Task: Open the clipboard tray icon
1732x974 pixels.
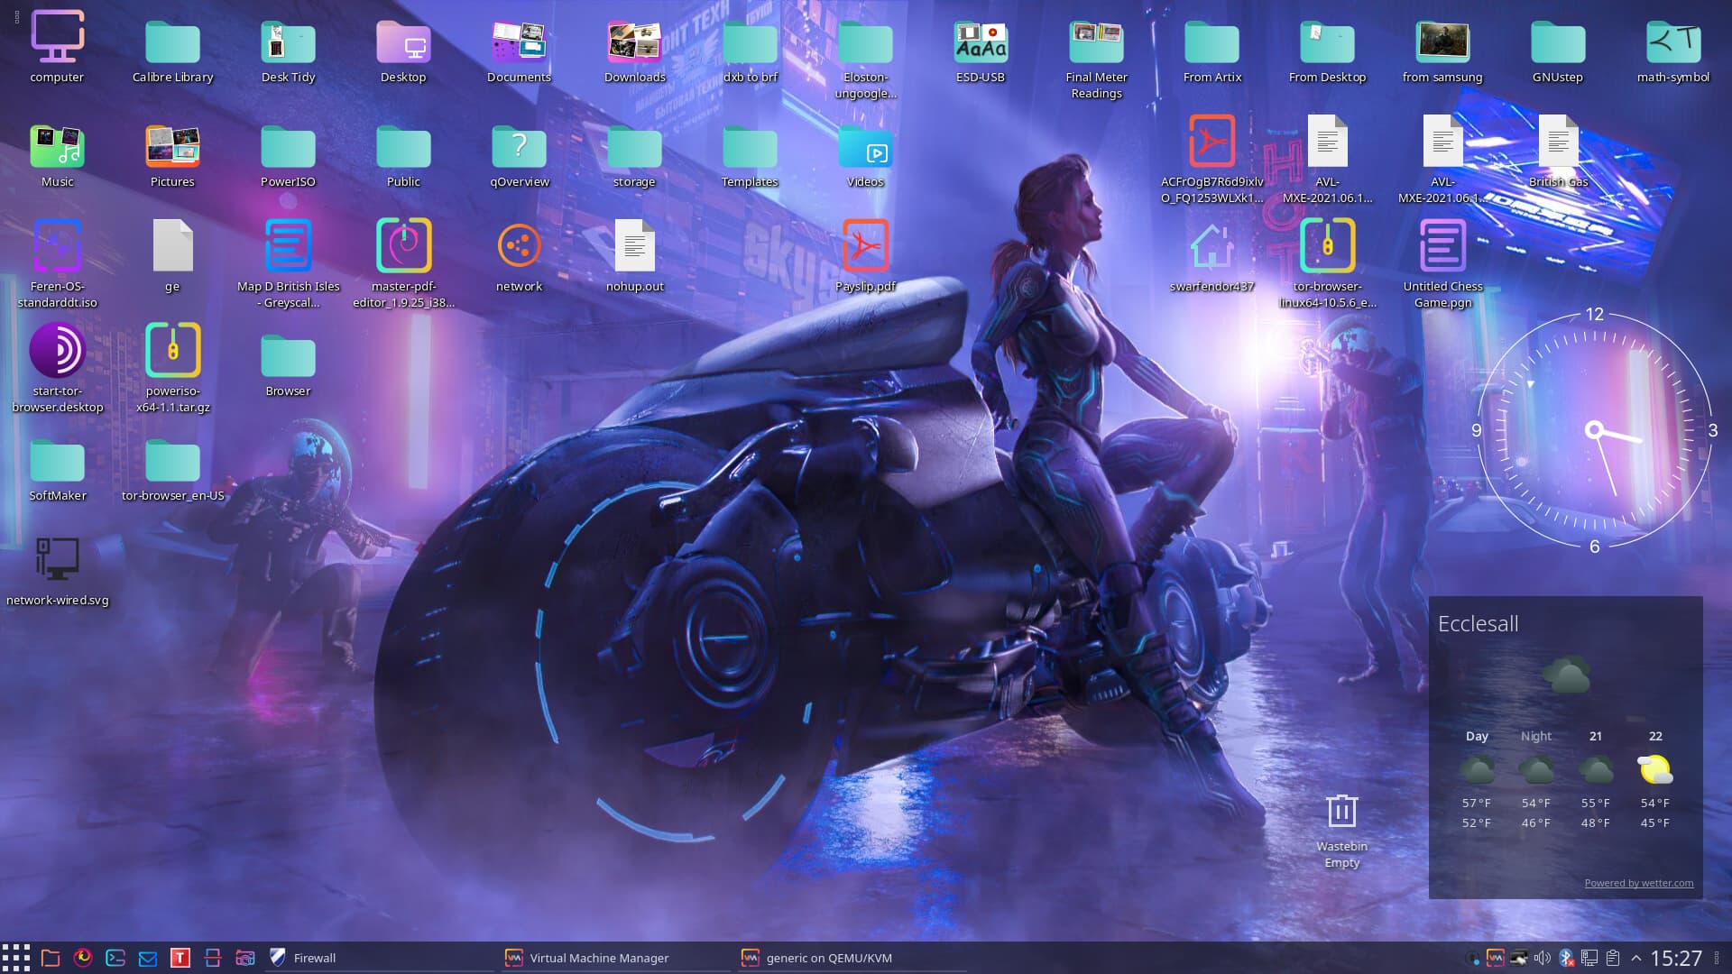Action: [1613, 958]
